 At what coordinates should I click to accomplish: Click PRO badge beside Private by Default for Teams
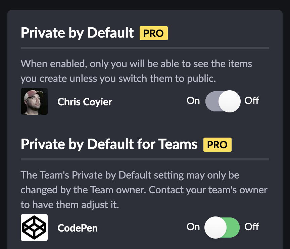coord(217,144)
